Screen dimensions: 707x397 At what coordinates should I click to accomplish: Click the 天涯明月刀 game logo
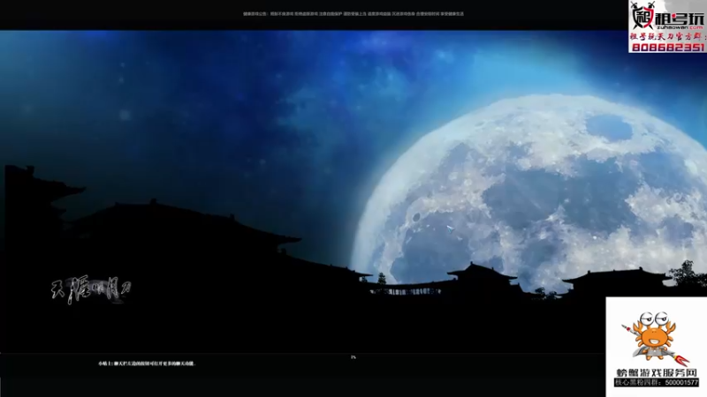[x=91, y=290]
